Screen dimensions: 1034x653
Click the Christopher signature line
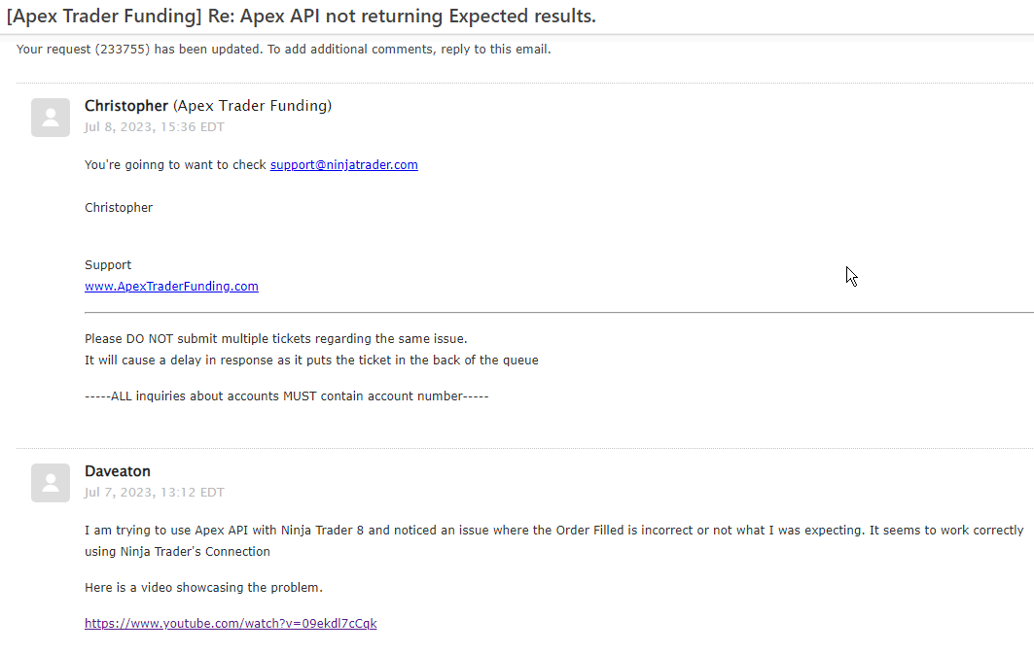point(119,208)
